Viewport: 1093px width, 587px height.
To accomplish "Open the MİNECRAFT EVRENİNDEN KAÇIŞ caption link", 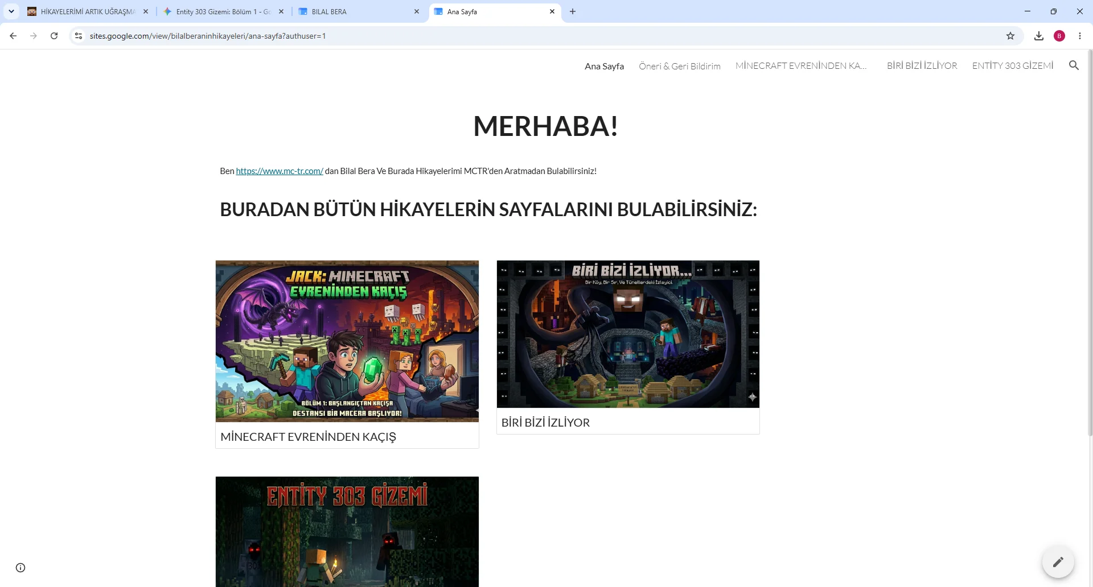I will (x=308, y=437).
